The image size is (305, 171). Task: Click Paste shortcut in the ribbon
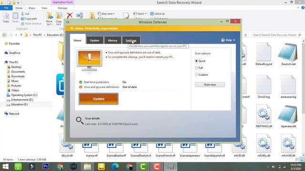(x=31, y=23)
